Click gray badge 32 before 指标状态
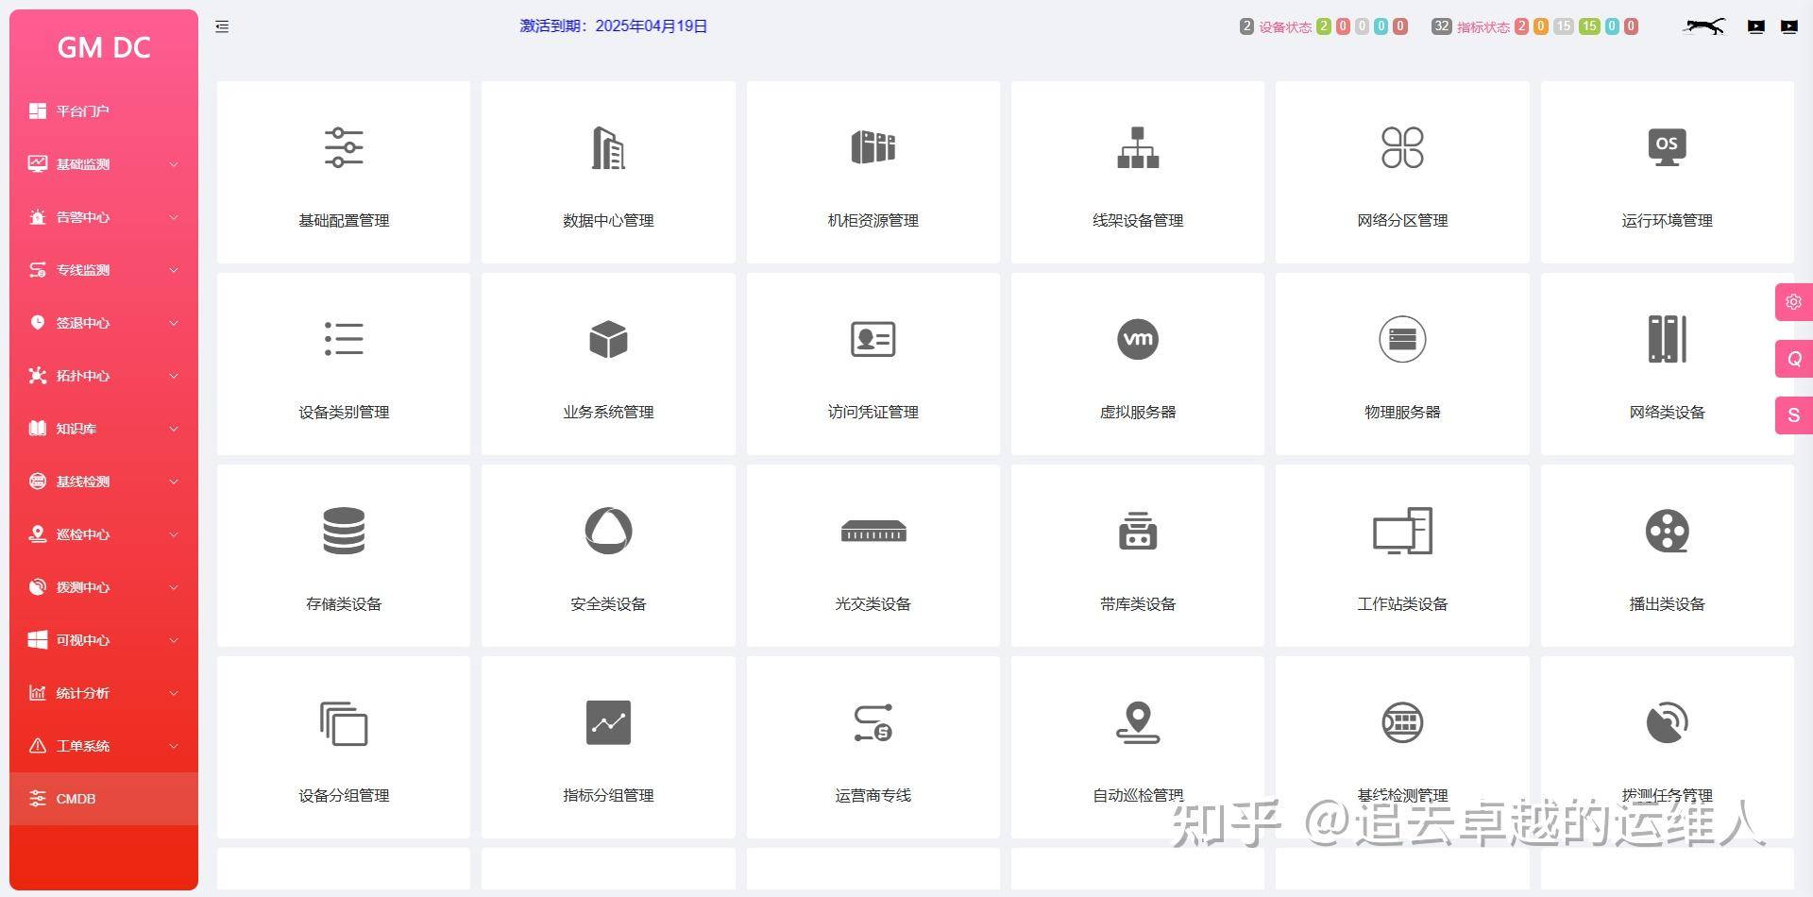1813x897 pixels. coord(1441,26)
